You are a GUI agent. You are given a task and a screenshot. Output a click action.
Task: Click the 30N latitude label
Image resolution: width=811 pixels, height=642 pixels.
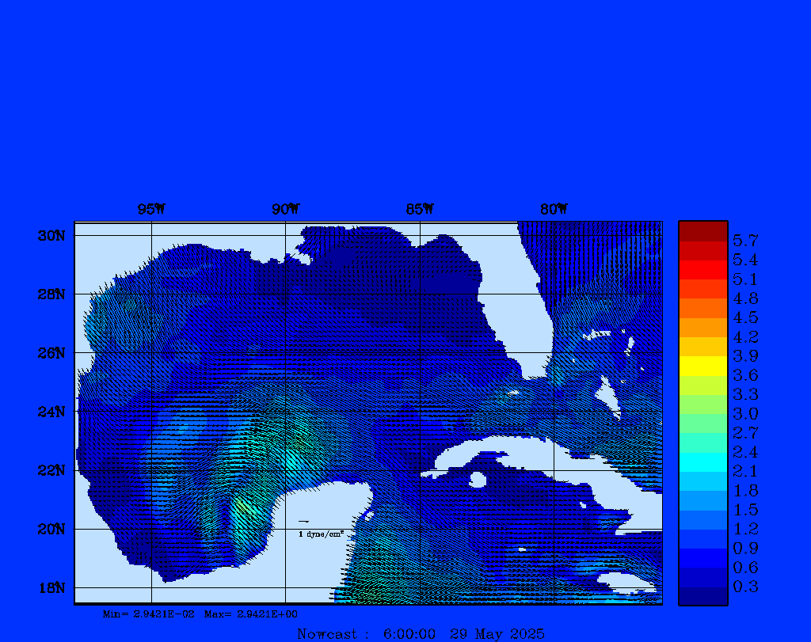point(51,236)
